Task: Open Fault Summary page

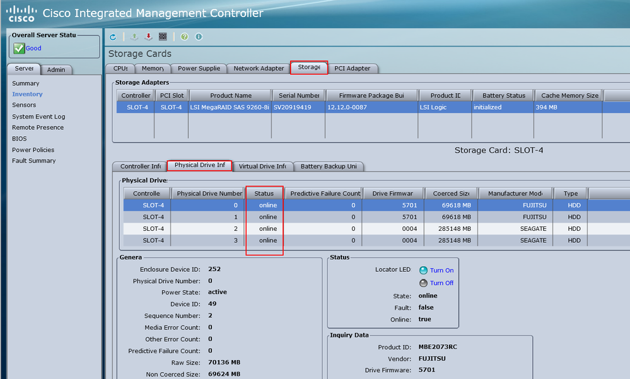Action: pyautogui.click(x=34, y=161)
